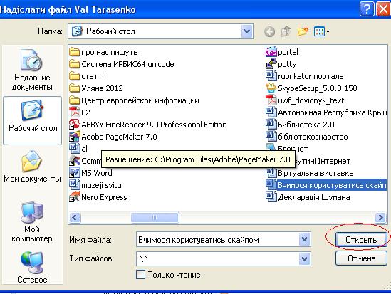This screenshot has width=391, height=294.
Task: Click the Декларація Шумана file name
Action: coord(313,197)
